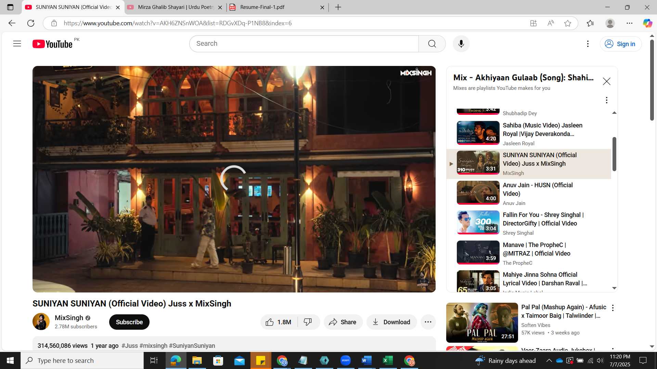Open options for Pal Pal Mashup video
This screenshot has width=657, height=369.
click(x=613, y=308)
